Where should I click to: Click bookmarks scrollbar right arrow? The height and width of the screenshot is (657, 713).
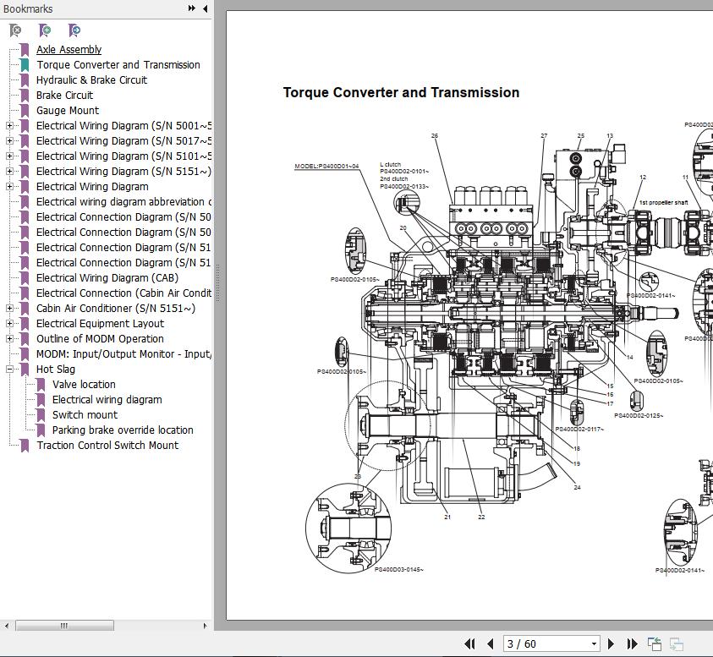tap(205, 626)
